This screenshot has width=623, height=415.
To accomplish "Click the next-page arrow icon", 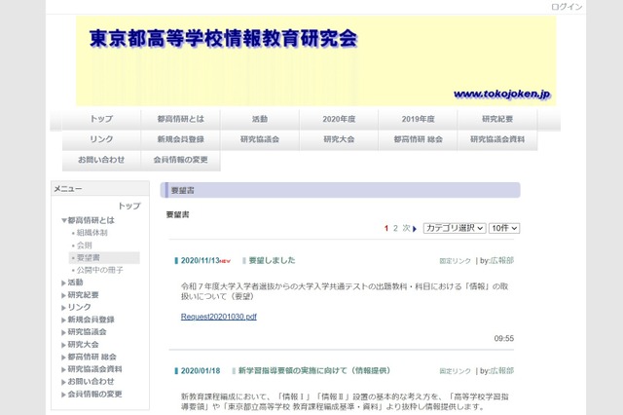I will coord(415,229).
